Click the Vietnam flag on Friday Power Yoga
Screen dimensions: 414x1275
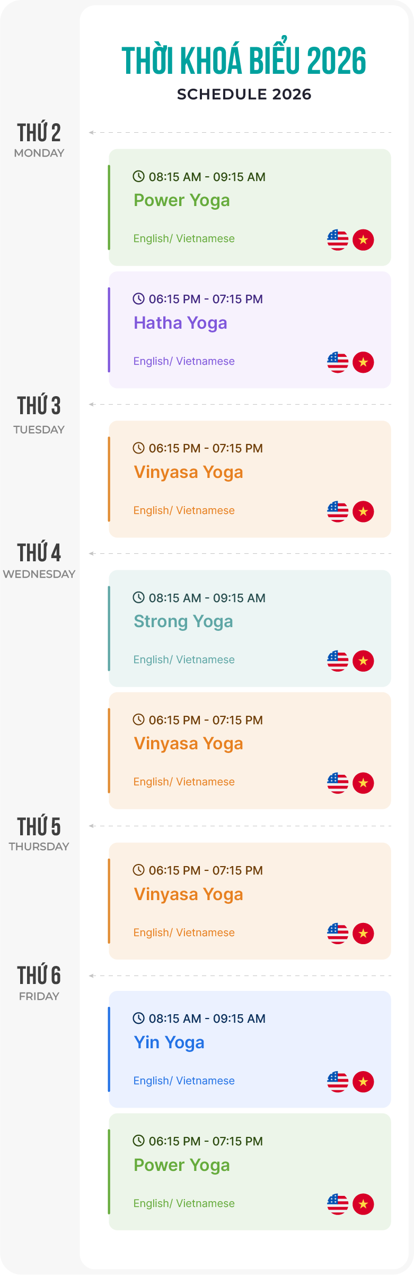coord(363,1204)
